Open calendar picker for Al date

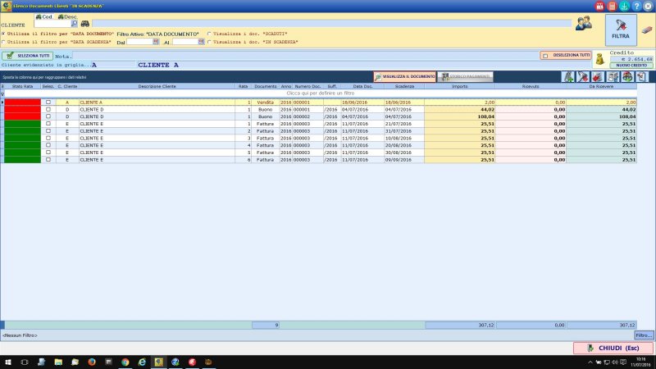point(201,42)
